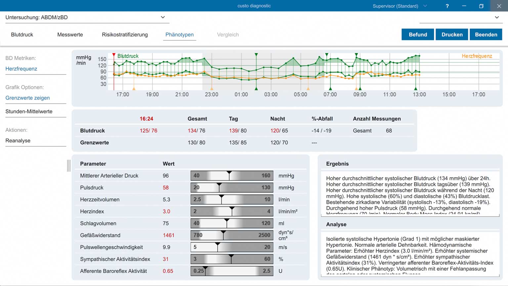Click the green bottom marker near 07:00
This screenshot has width=508, height=286.
pyautogui.click(x=330, y=88)
